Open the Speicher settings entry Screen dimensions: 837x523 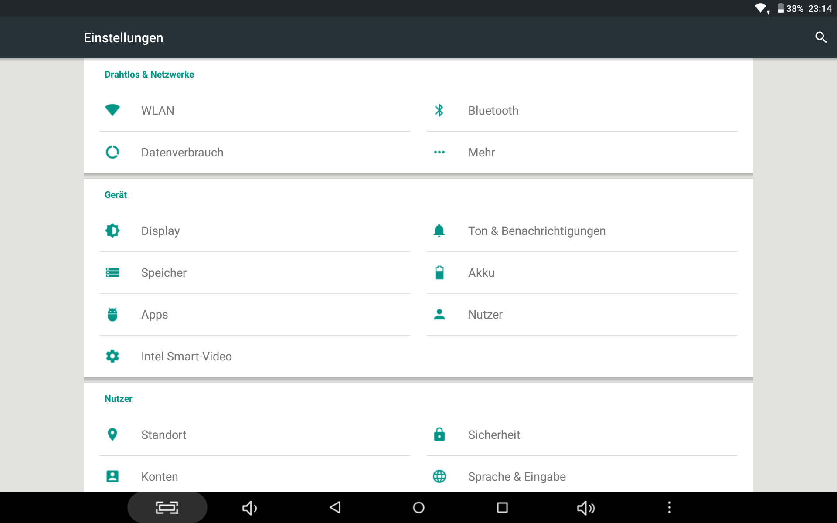tap(164, 273)
